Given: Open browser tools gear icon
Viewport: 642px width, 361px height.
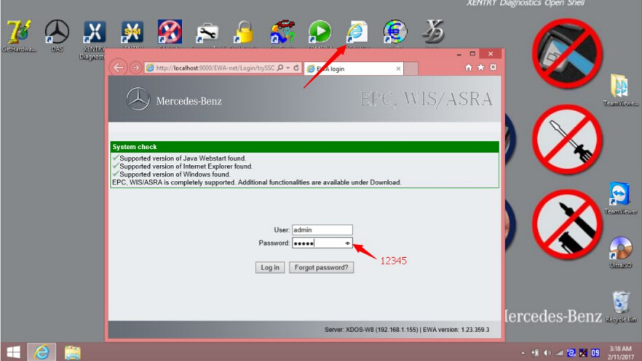Looking at the screenshot, I should [493, 68].
